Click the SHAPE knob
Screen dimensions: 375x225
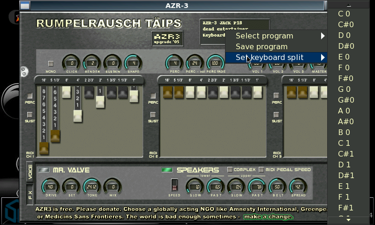(134, 63)
